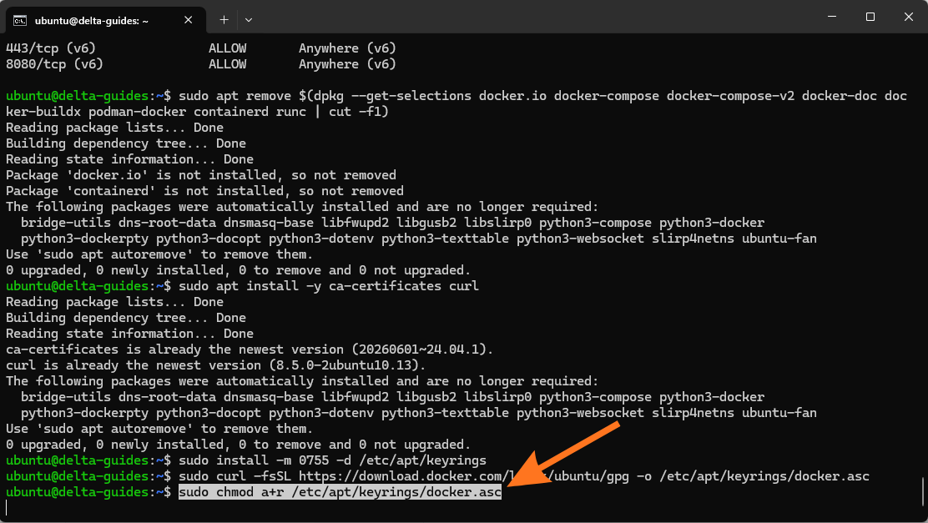Screen dimensions: 928x523
Task: Click the "Package 'docker.io' is not installed" line
Action: 201,175
